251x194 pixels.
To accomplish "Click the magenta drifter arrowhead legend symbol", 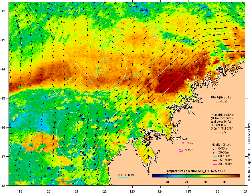I will (181, 150).
